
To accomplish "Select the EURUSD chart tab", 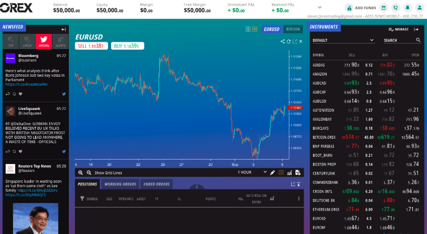I will click(x=271, y=29).
